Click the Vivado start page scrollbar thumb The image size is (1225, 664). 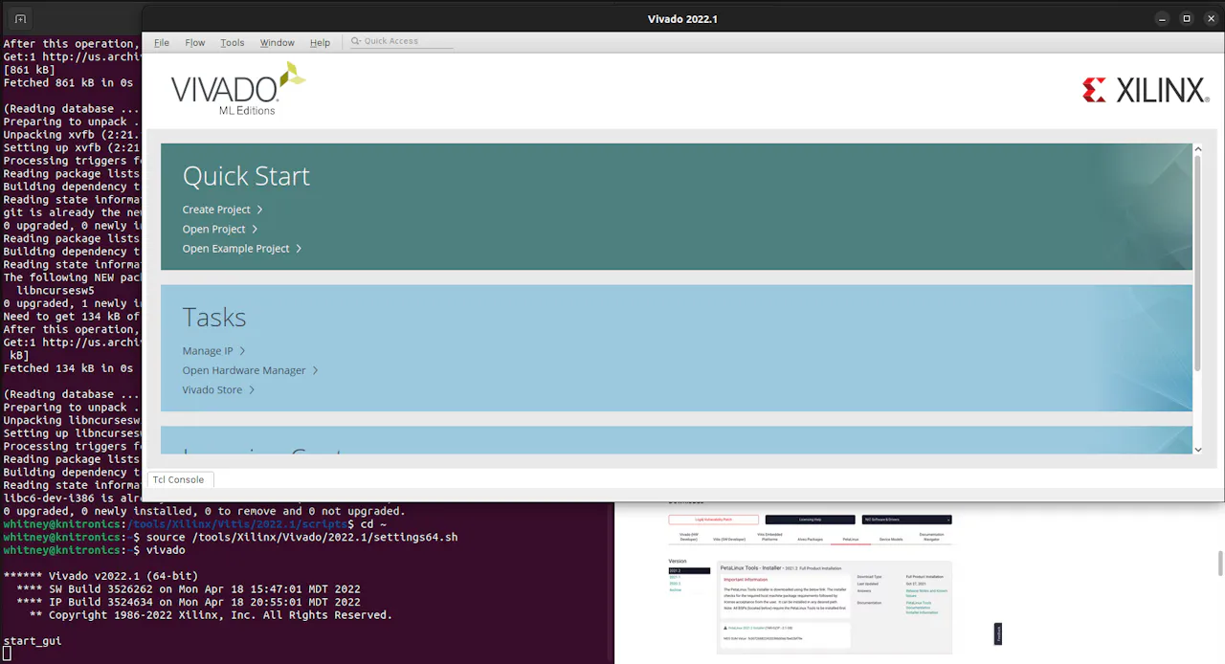[x=1197, y=263]
